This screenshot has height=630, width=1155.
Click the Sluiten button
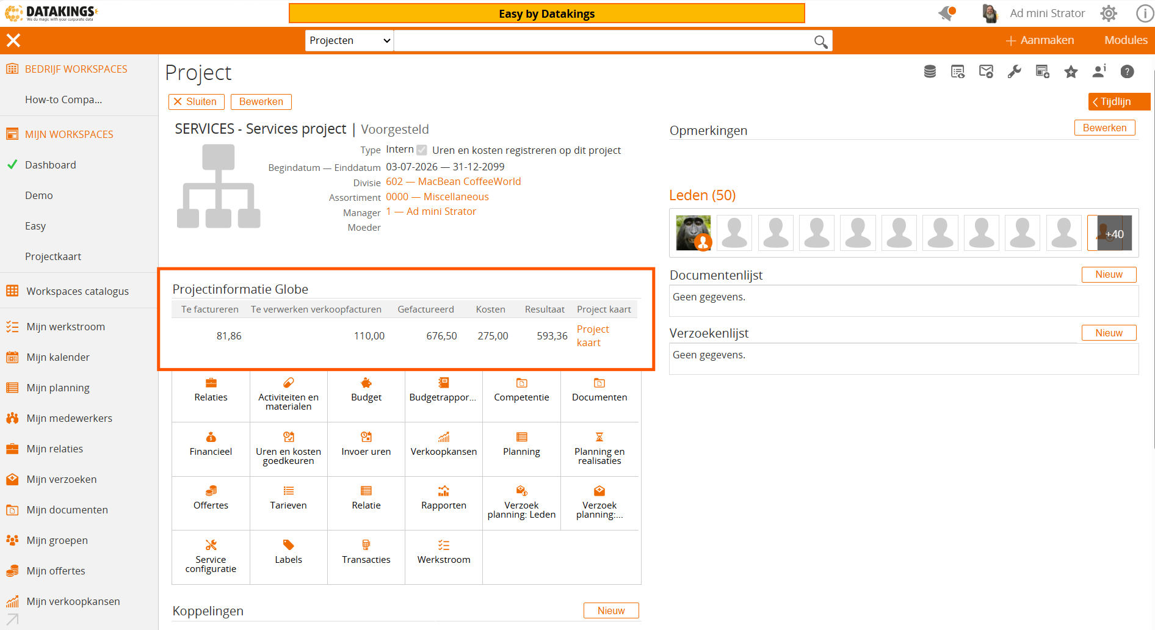(196, 102)
